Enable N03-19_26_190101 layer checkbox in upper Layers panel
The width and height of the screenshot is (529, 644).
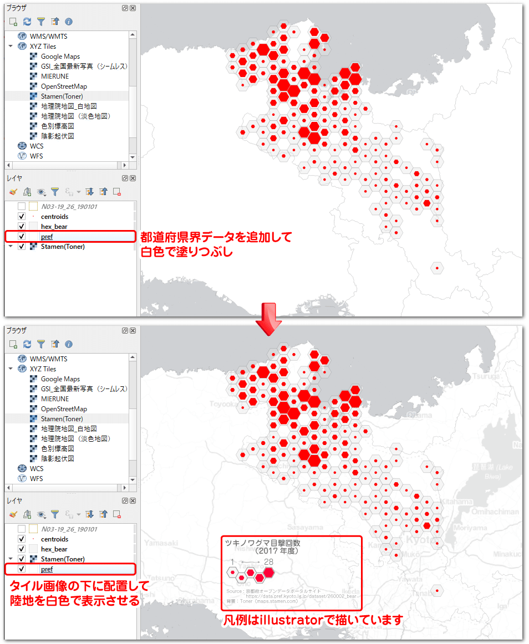pyautogui.click(x=22, y=206)
